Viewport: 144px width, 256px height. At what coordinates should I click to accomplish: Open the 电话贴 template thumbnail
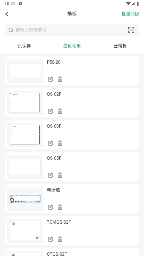[25, 199]
